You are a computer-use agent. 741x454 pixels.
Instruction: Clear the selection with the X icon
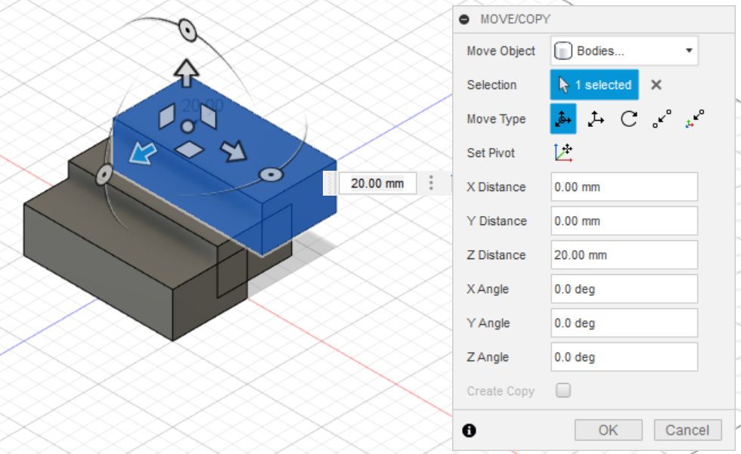pos(656,85)
